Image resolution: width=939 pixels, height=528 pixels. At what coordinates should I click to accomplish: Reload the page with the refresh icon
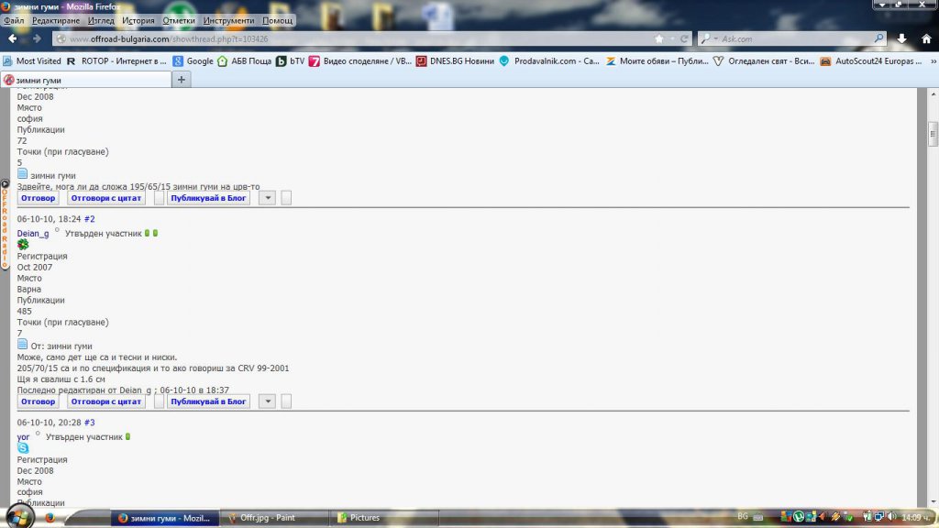(684, 38)
